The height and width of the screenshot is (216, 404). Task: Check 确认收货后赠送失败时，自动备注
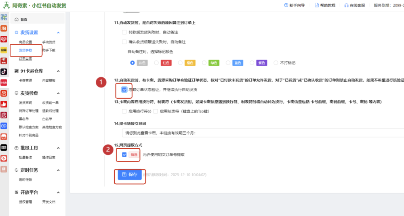point(124,42)
